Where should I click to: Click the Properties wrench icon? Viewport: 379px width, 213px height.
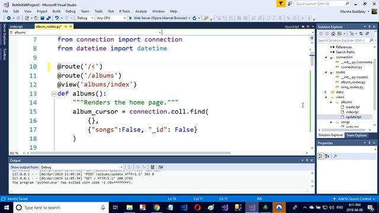click(335, 156)
